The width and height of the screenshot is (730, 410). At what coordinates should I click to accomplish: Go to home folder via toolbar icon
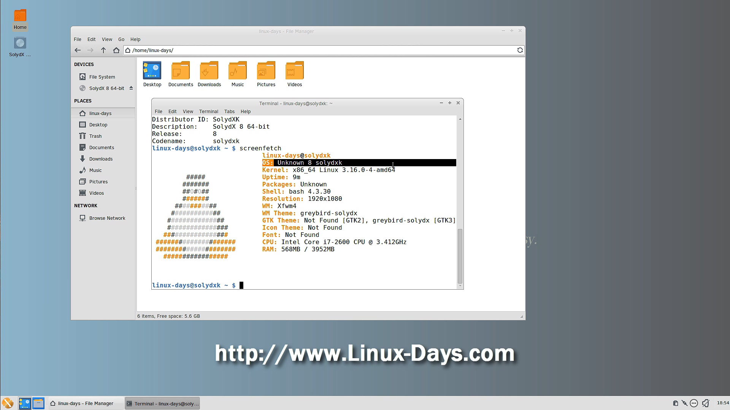116,50
